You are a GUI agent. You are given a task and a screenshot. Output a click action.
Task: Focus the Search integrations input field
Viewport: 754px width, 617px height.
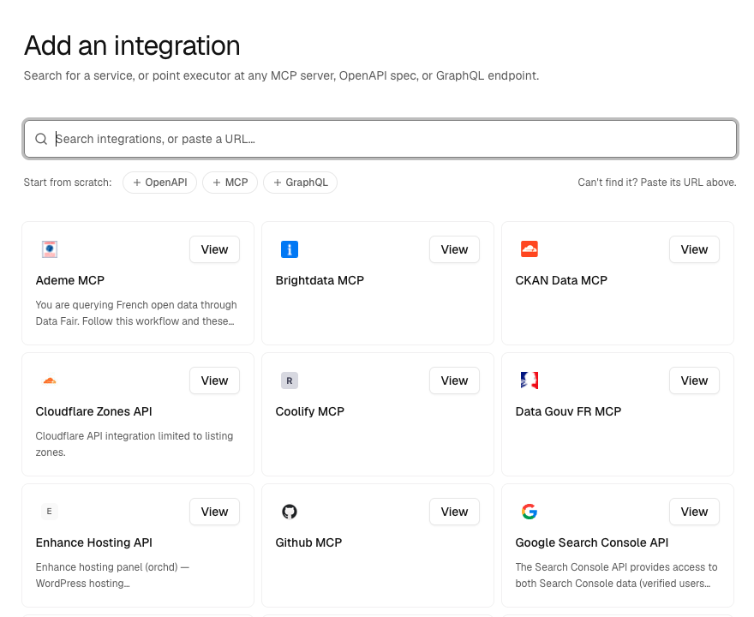point(380,139)
